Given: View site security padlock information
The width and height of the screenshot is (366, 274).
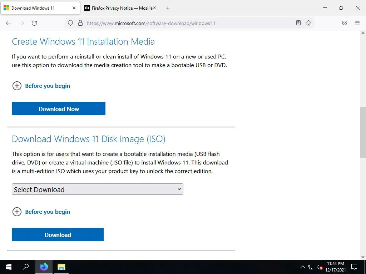Looking at the screenshot, I should [x=80, y=23].
